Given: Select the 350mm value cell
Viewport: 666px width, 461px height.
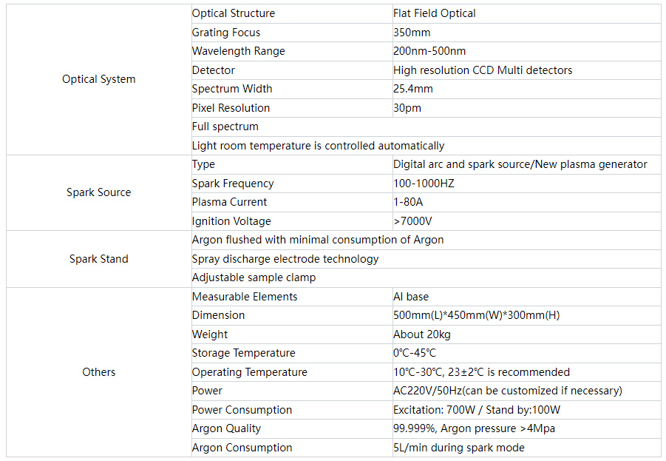Looking at the screenshot, I should coord(527,33).
